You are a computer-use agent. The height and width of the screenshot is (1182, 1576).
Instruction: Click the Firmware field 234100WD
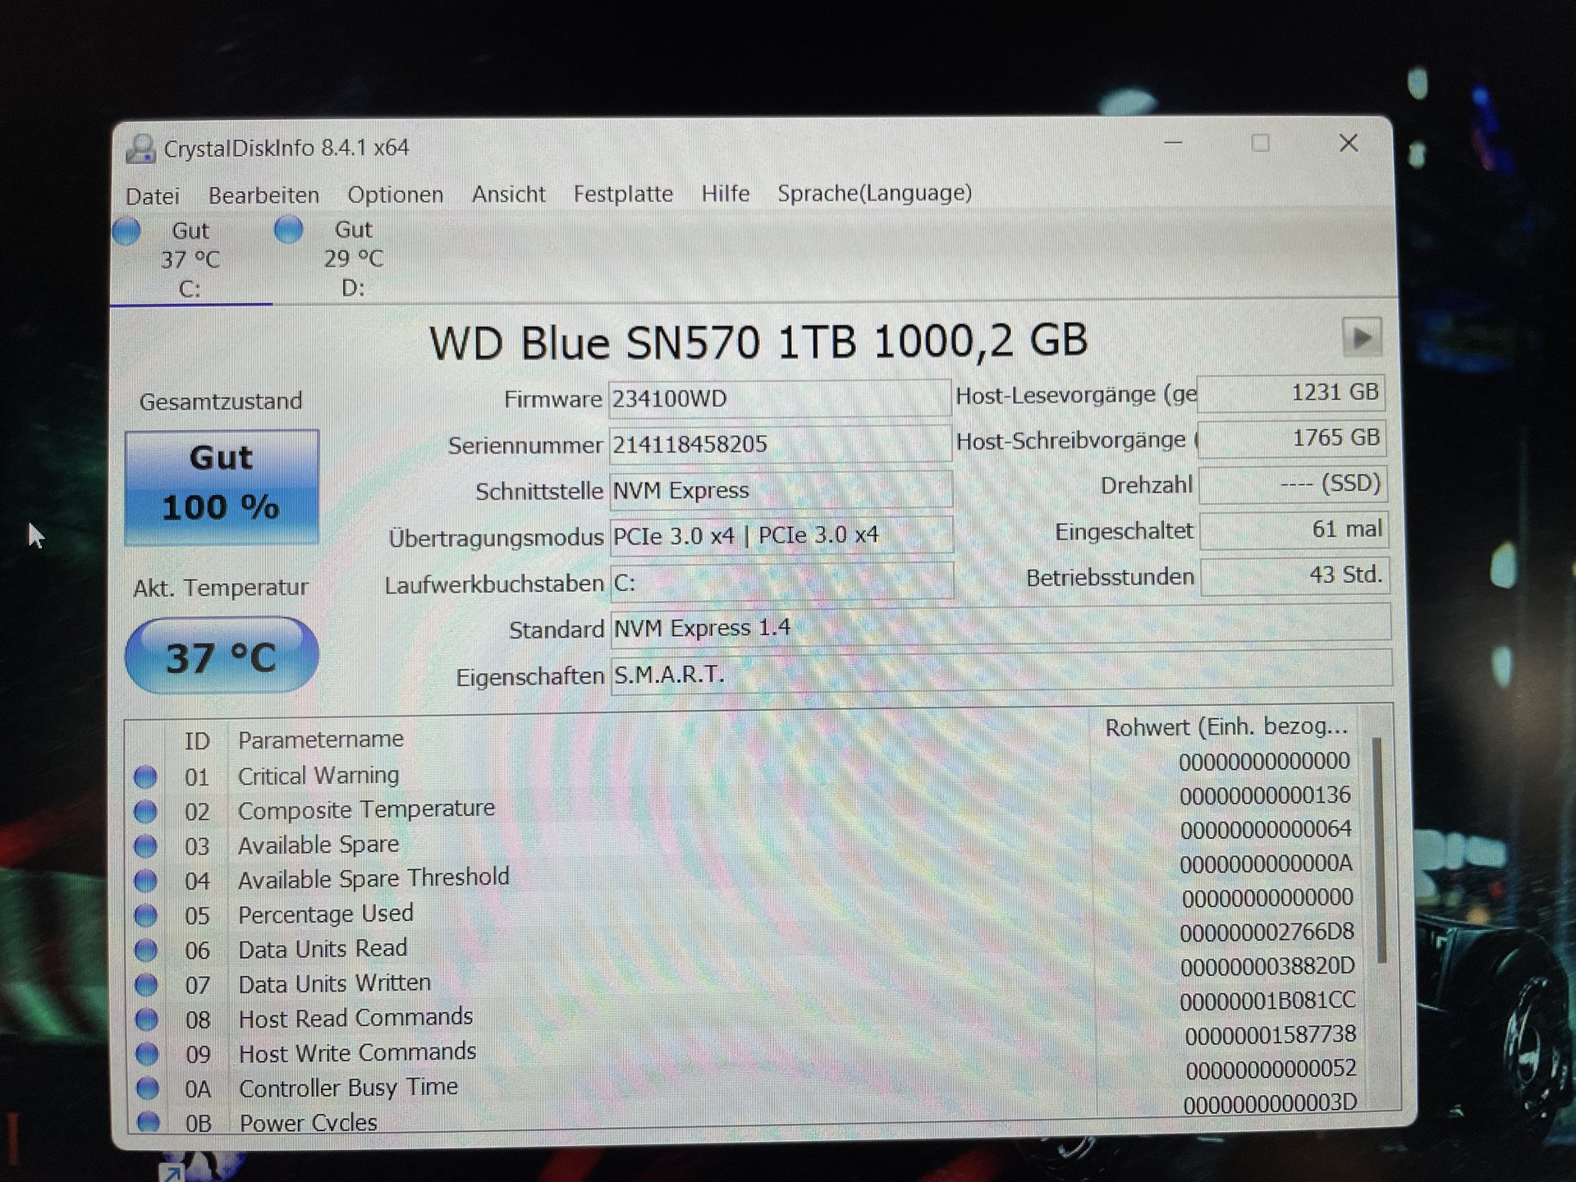point(780,398)
